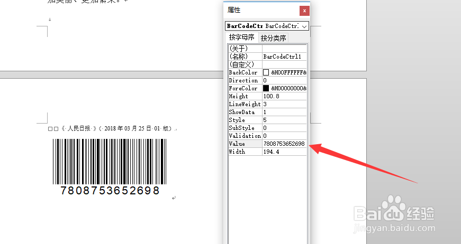Click the 人民日报 date line in document
This screenshot has height=244, width=461.
(x=113, y=128)
